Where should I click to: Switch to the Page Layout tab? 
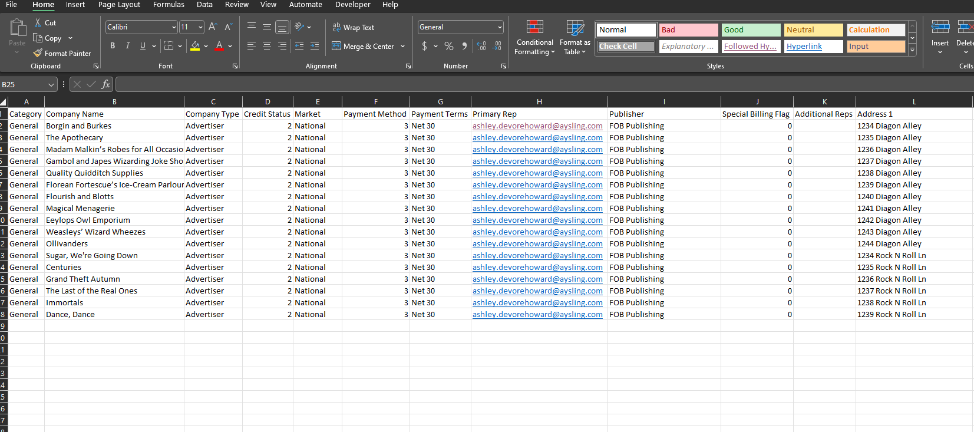[119, 5]
